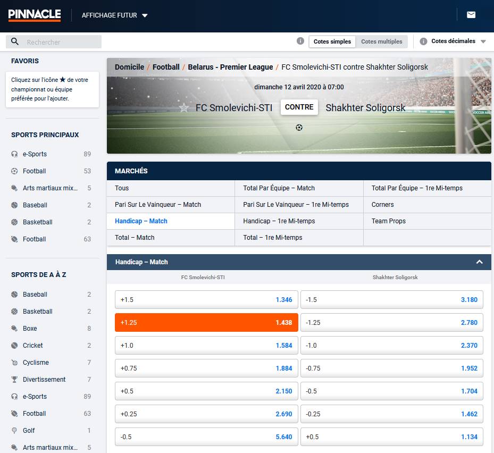Switch to the Total – Match market tab
Screen dimensions: 494x453
(x=135, y=238)
